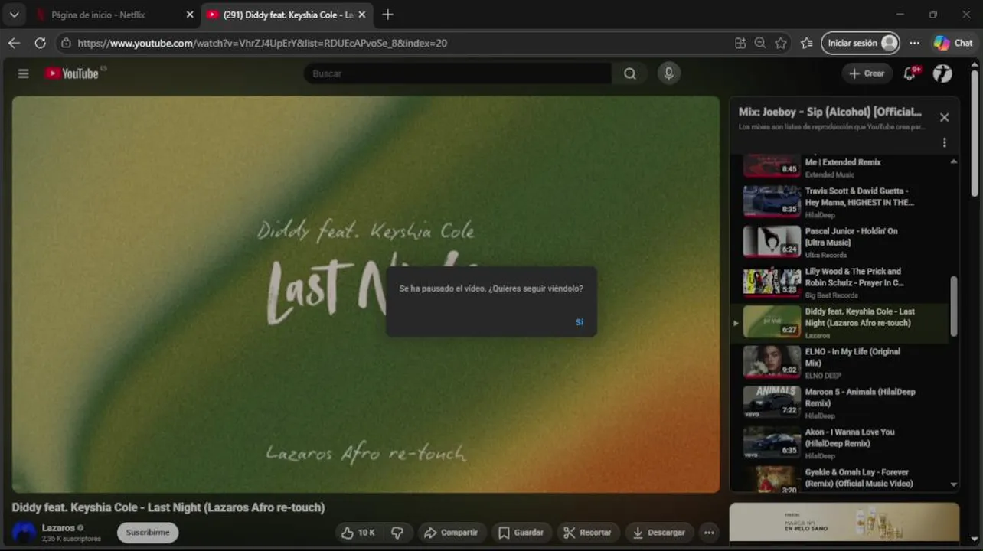Viewport: 983px width, 551px height.
Task: Open the Lazaros channel avatar
Action: coord(24,533)
